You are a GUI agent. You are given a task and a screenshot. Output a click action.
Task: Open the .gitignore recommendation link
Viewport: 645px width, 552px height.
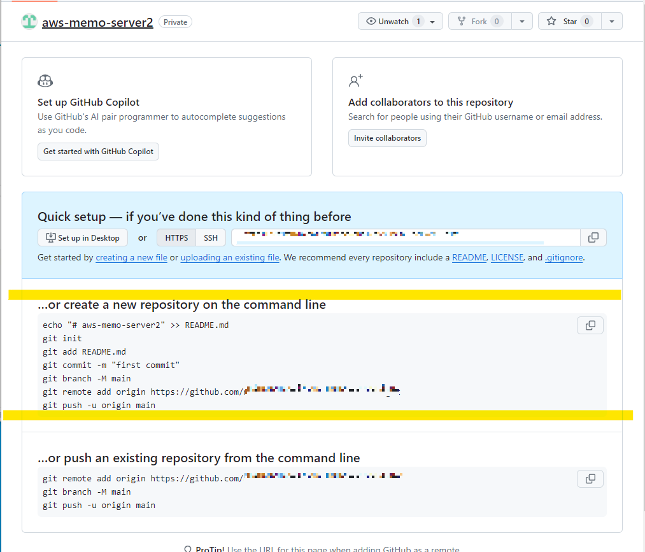(564, 257)
